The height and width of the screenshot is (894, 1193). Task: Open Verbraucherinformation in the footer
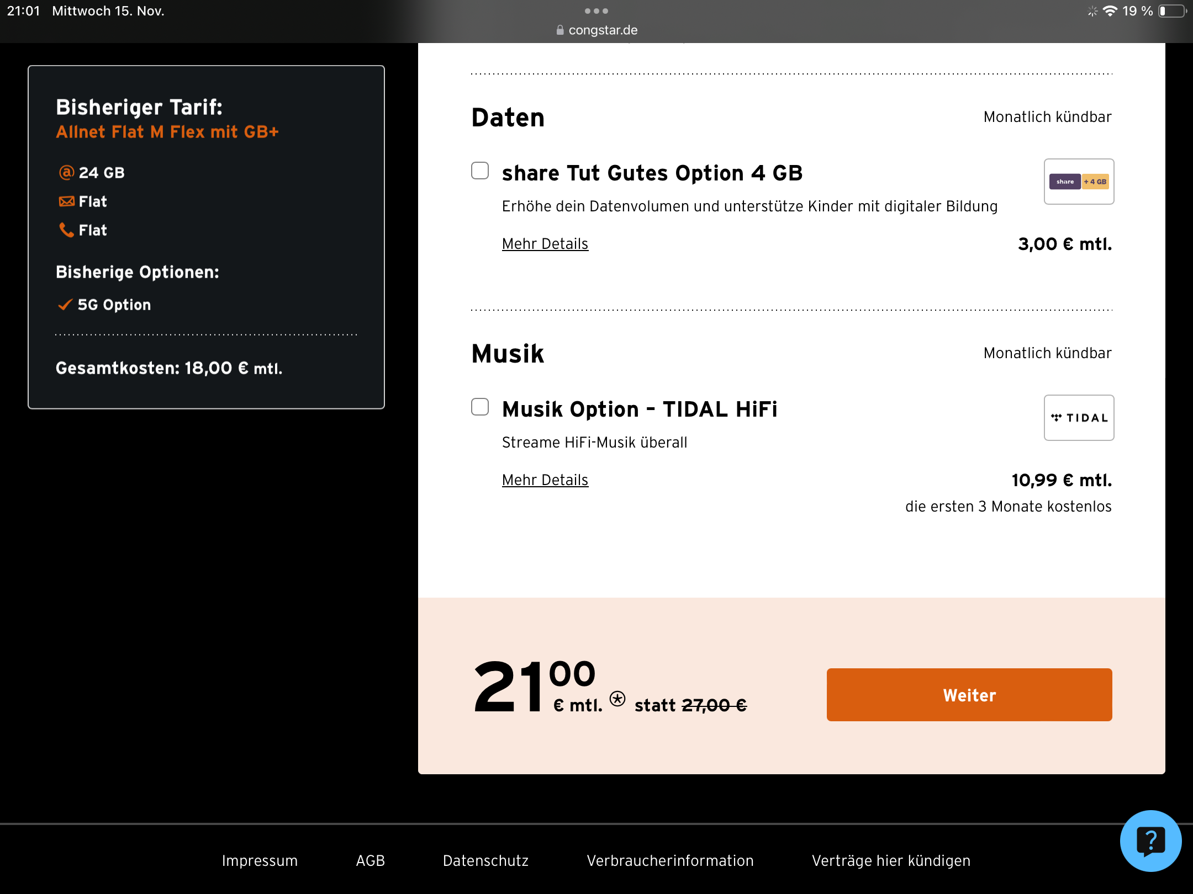coord(670,861)
